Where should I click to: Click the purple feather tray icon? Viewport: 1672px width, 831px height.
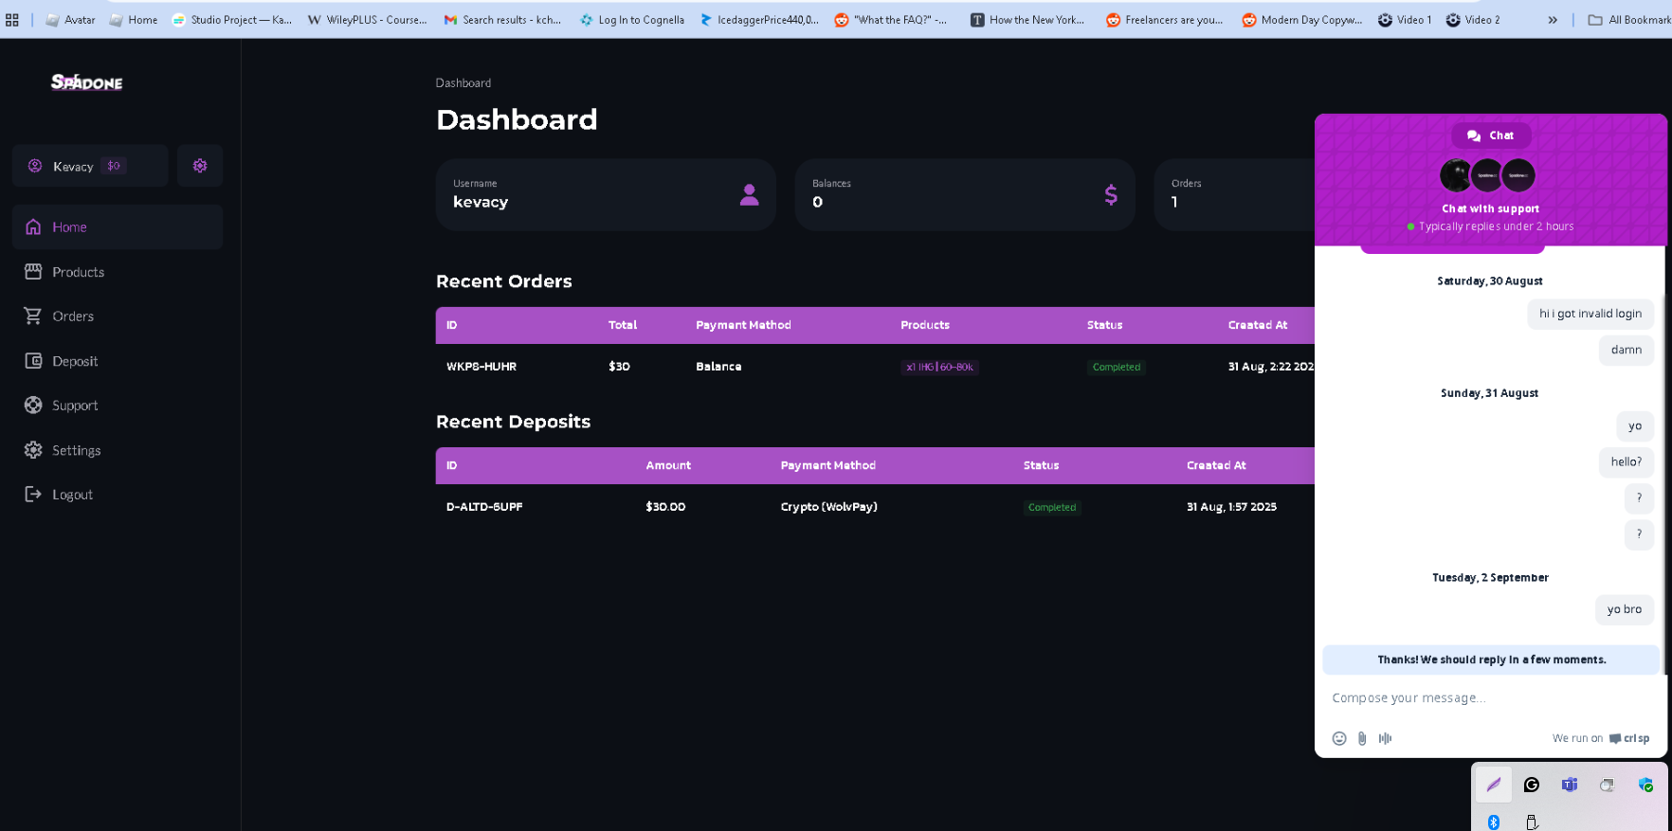[1494, 785]
